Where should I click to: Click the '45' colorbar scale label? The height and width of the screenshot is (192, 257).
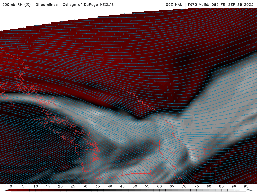[122, 186]
